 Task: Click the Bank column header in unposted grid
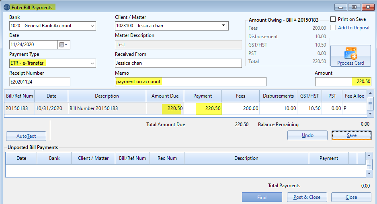54,158
